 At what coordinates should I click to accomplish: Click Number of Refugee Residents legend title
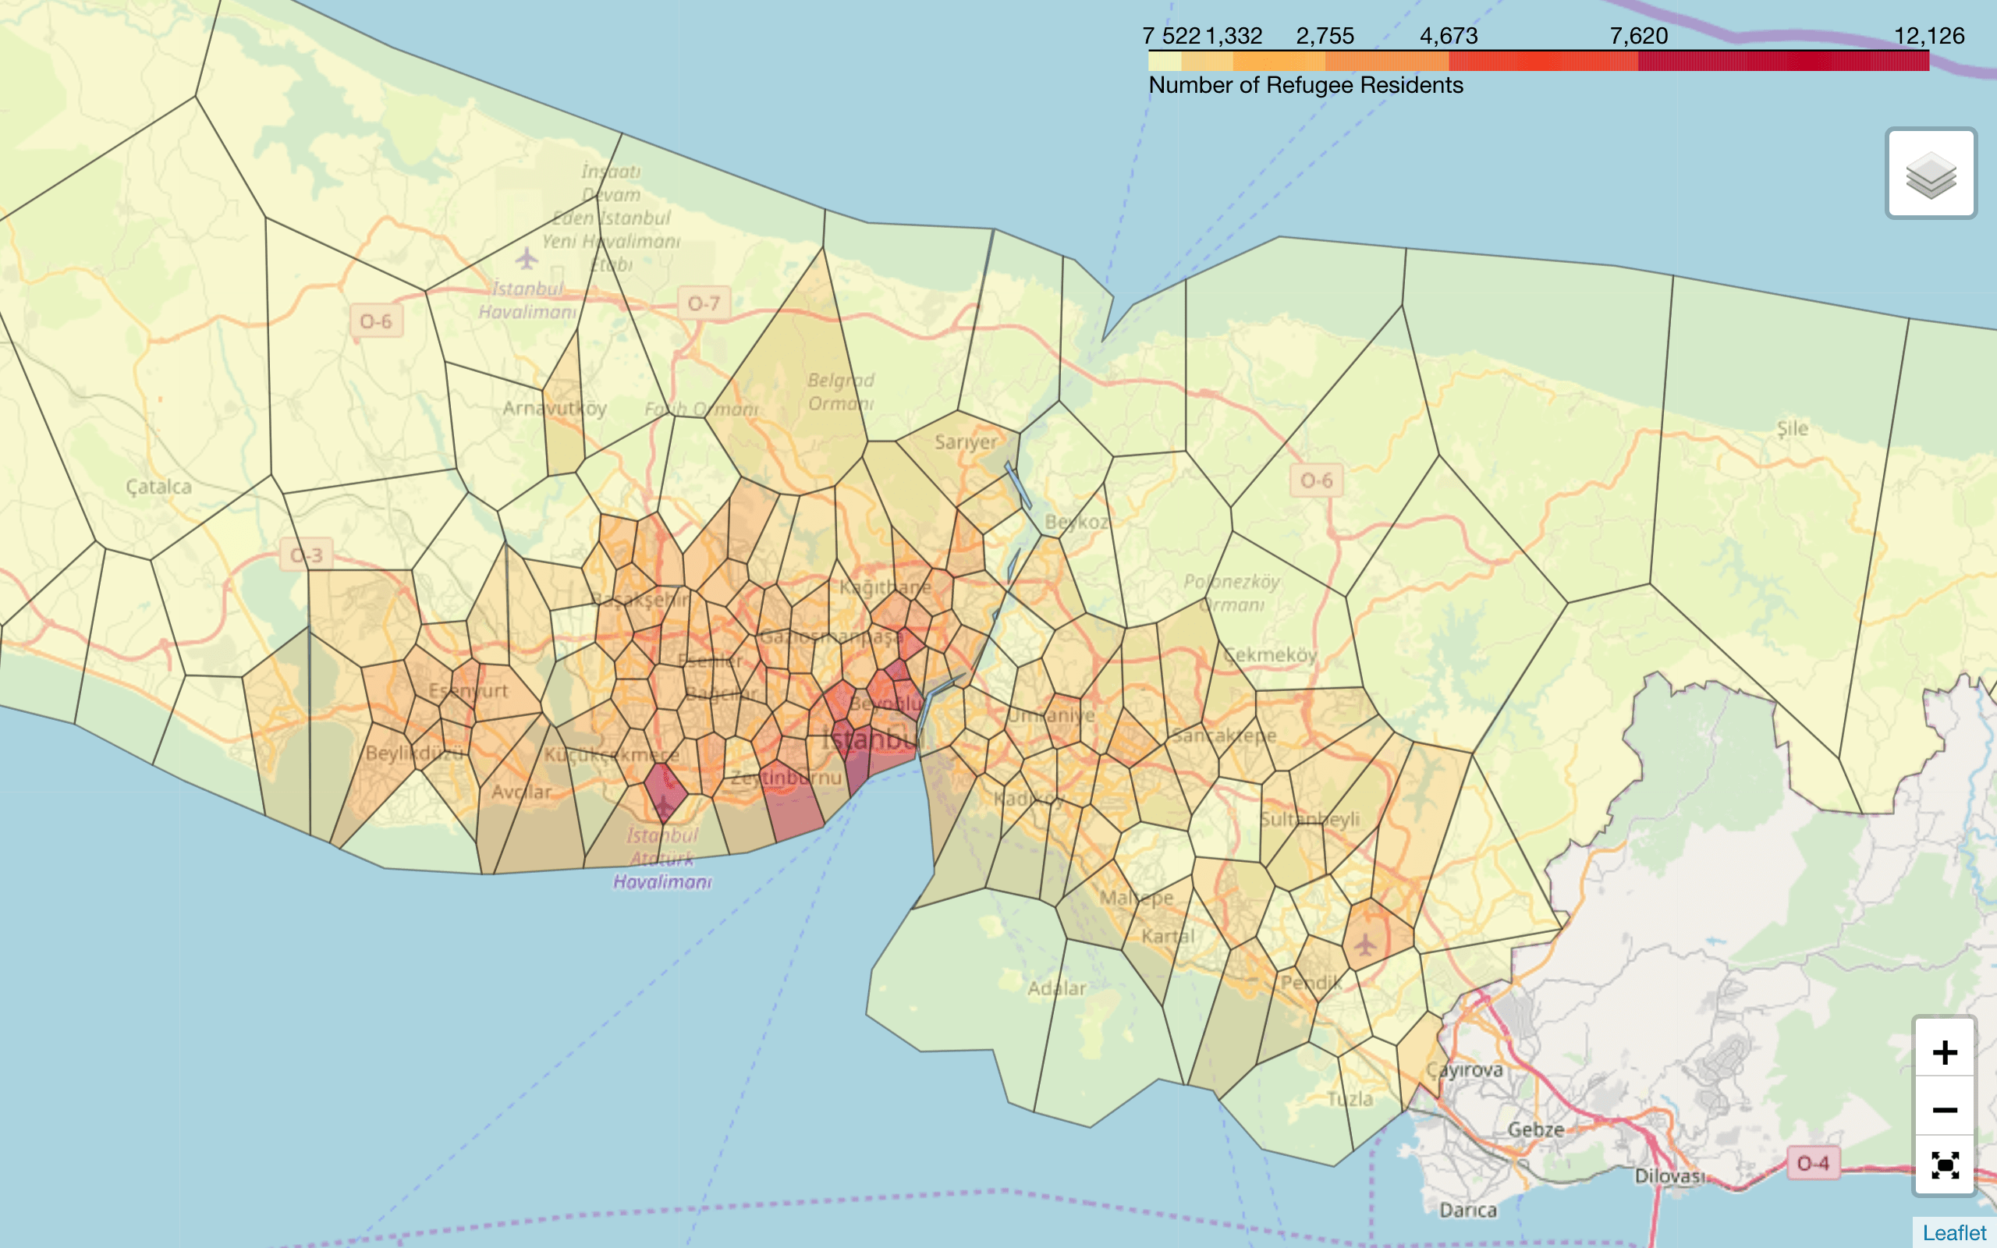click(x=1306, y=85)
